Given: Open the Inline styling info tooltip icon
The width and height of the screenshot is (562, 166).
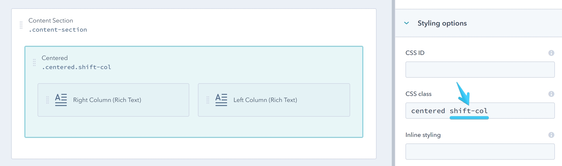Looking at the screenshot, I should pos(551,135).
